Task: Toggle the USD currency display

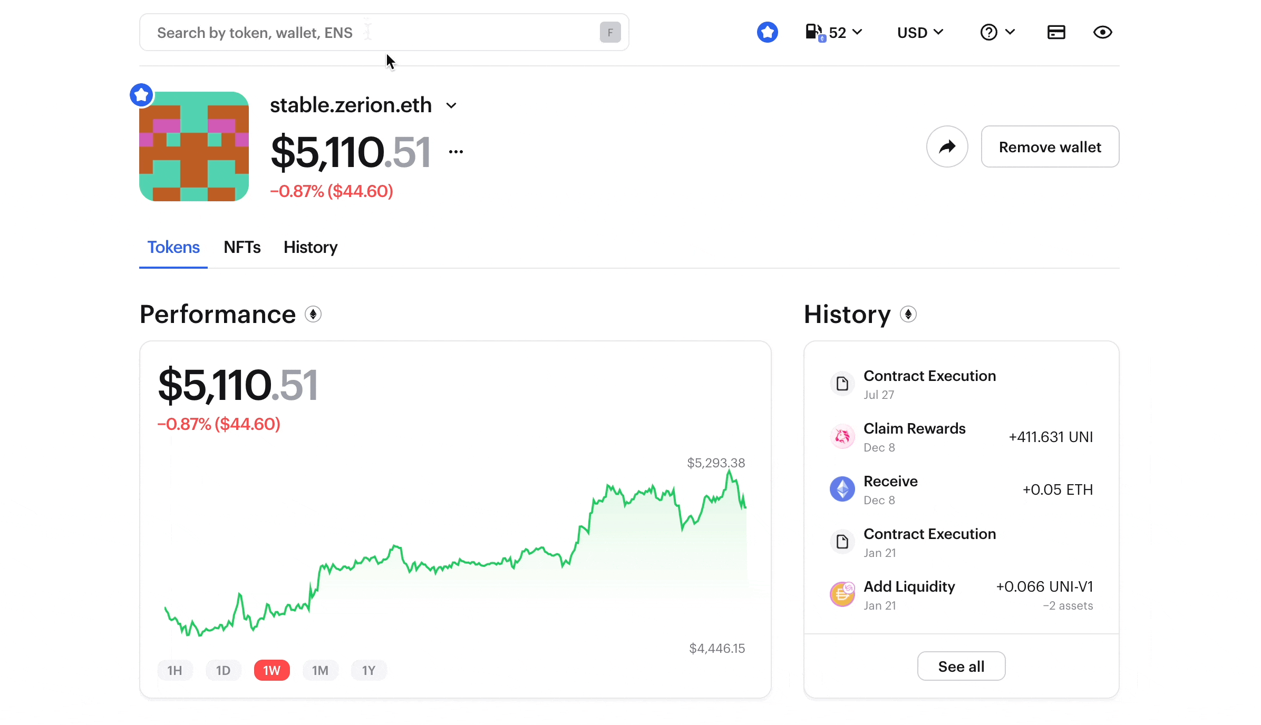Action: tap(920, 32)
